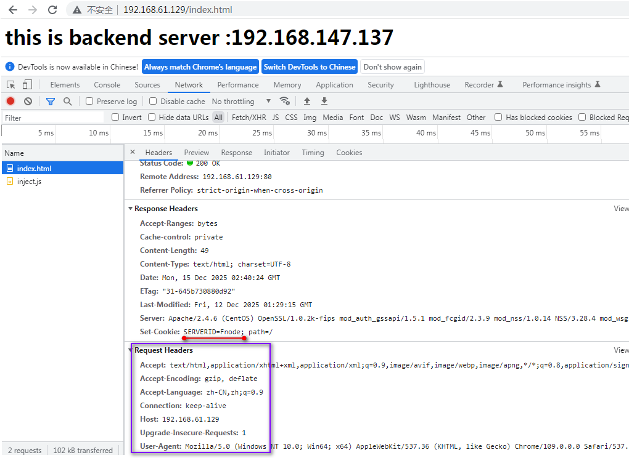Open the Performance insights panel
The height and width of the screenshot is (458, 629).
(561, 85)
